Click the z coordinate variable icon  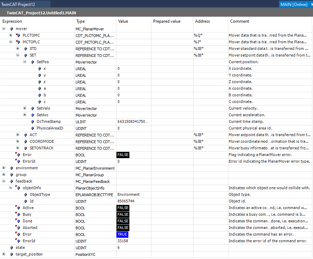[40, 82]
